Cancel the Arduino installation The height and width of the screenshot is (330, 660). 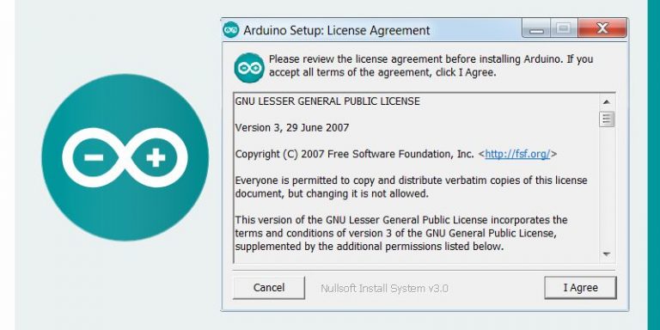coord(268,288)
